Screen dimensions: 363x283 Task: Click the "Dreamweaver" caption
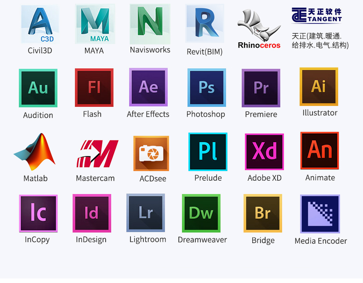click(x=202, y=240)
